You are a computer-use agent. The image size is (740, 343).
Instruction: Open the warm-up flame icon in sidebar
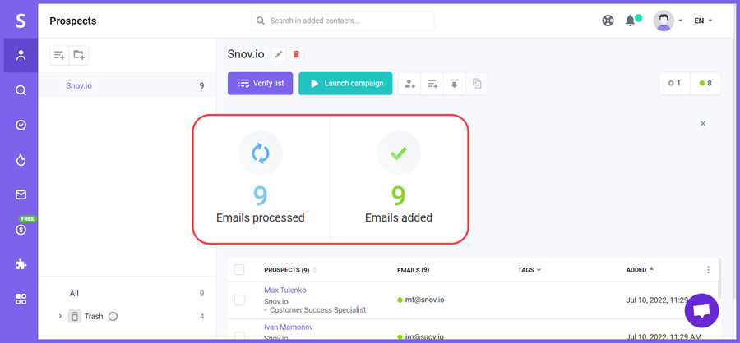pos(21,160)
